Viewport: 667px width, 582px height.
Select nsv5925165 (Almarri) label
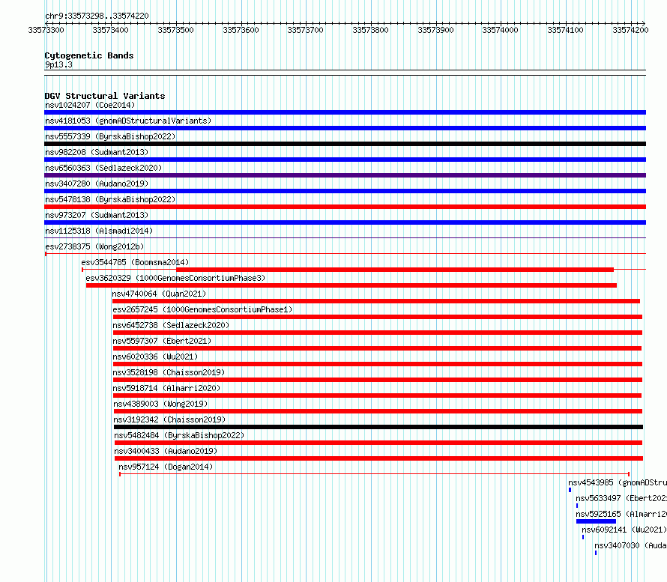[x=621, y=514]
